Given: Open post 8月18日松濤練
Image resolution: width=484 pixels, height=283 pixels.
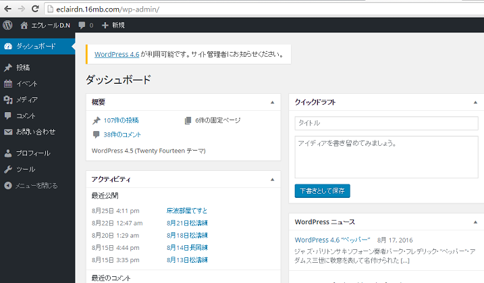Looking at the screenshot, I should click(188, 236).
